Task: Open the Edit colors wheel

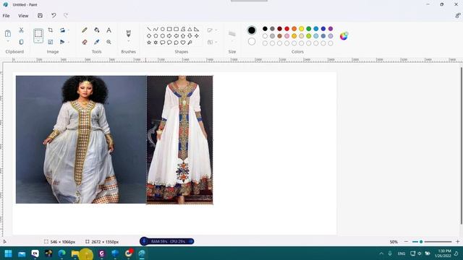Action: (x=344, y=36)
